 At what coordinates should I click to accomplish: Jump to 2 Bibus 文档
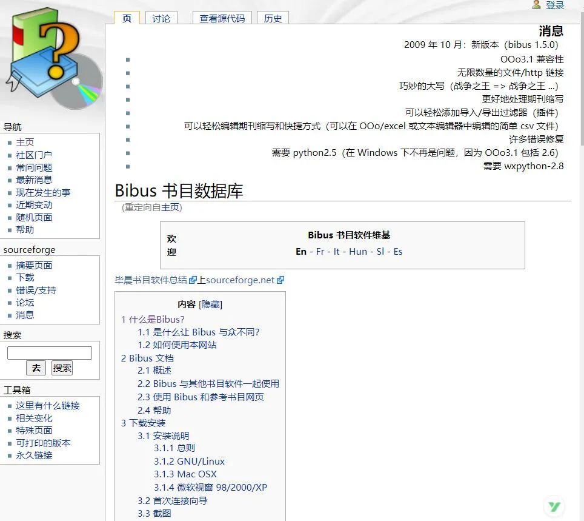click(147, 358)
